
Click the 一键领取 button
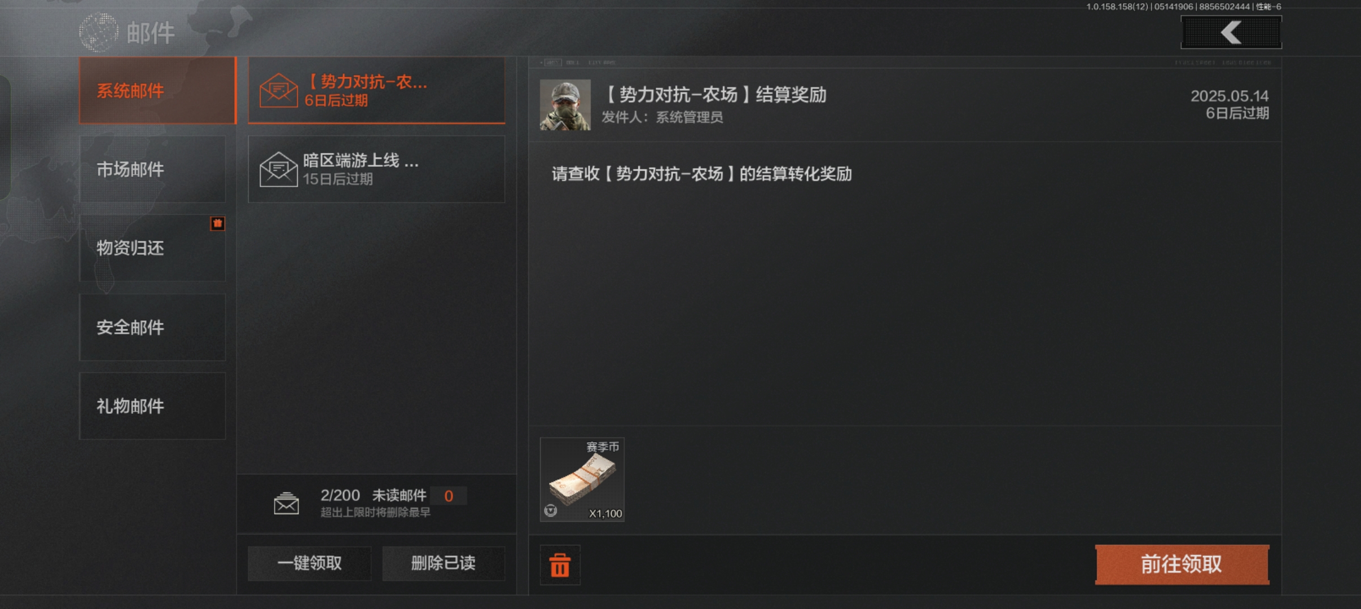click(x=309, y=563)
